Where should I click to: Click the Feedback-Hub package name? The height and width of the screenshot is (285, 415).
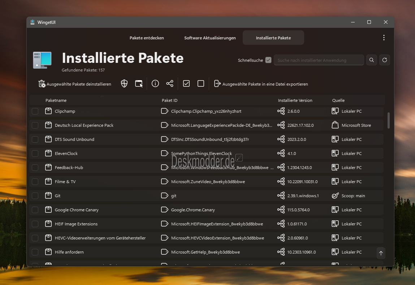pos(69,168)
